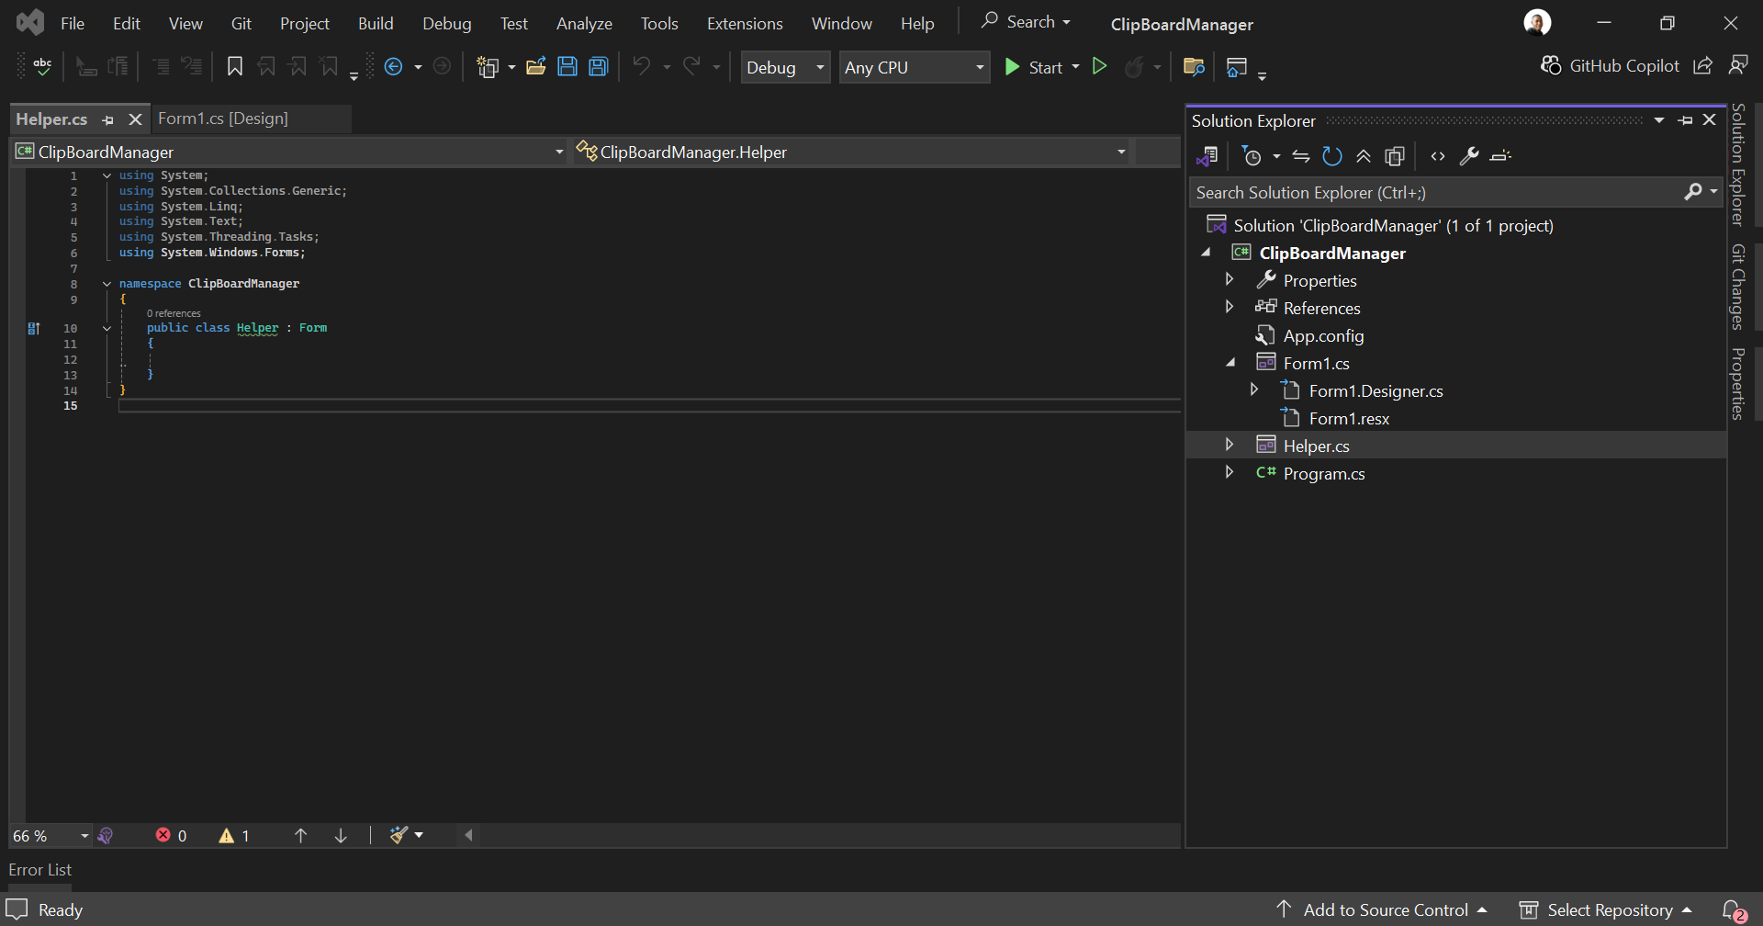This screenshot has height=926, width=1763.
Task: Open the Git menu
Action: click(x=241, y=23)
